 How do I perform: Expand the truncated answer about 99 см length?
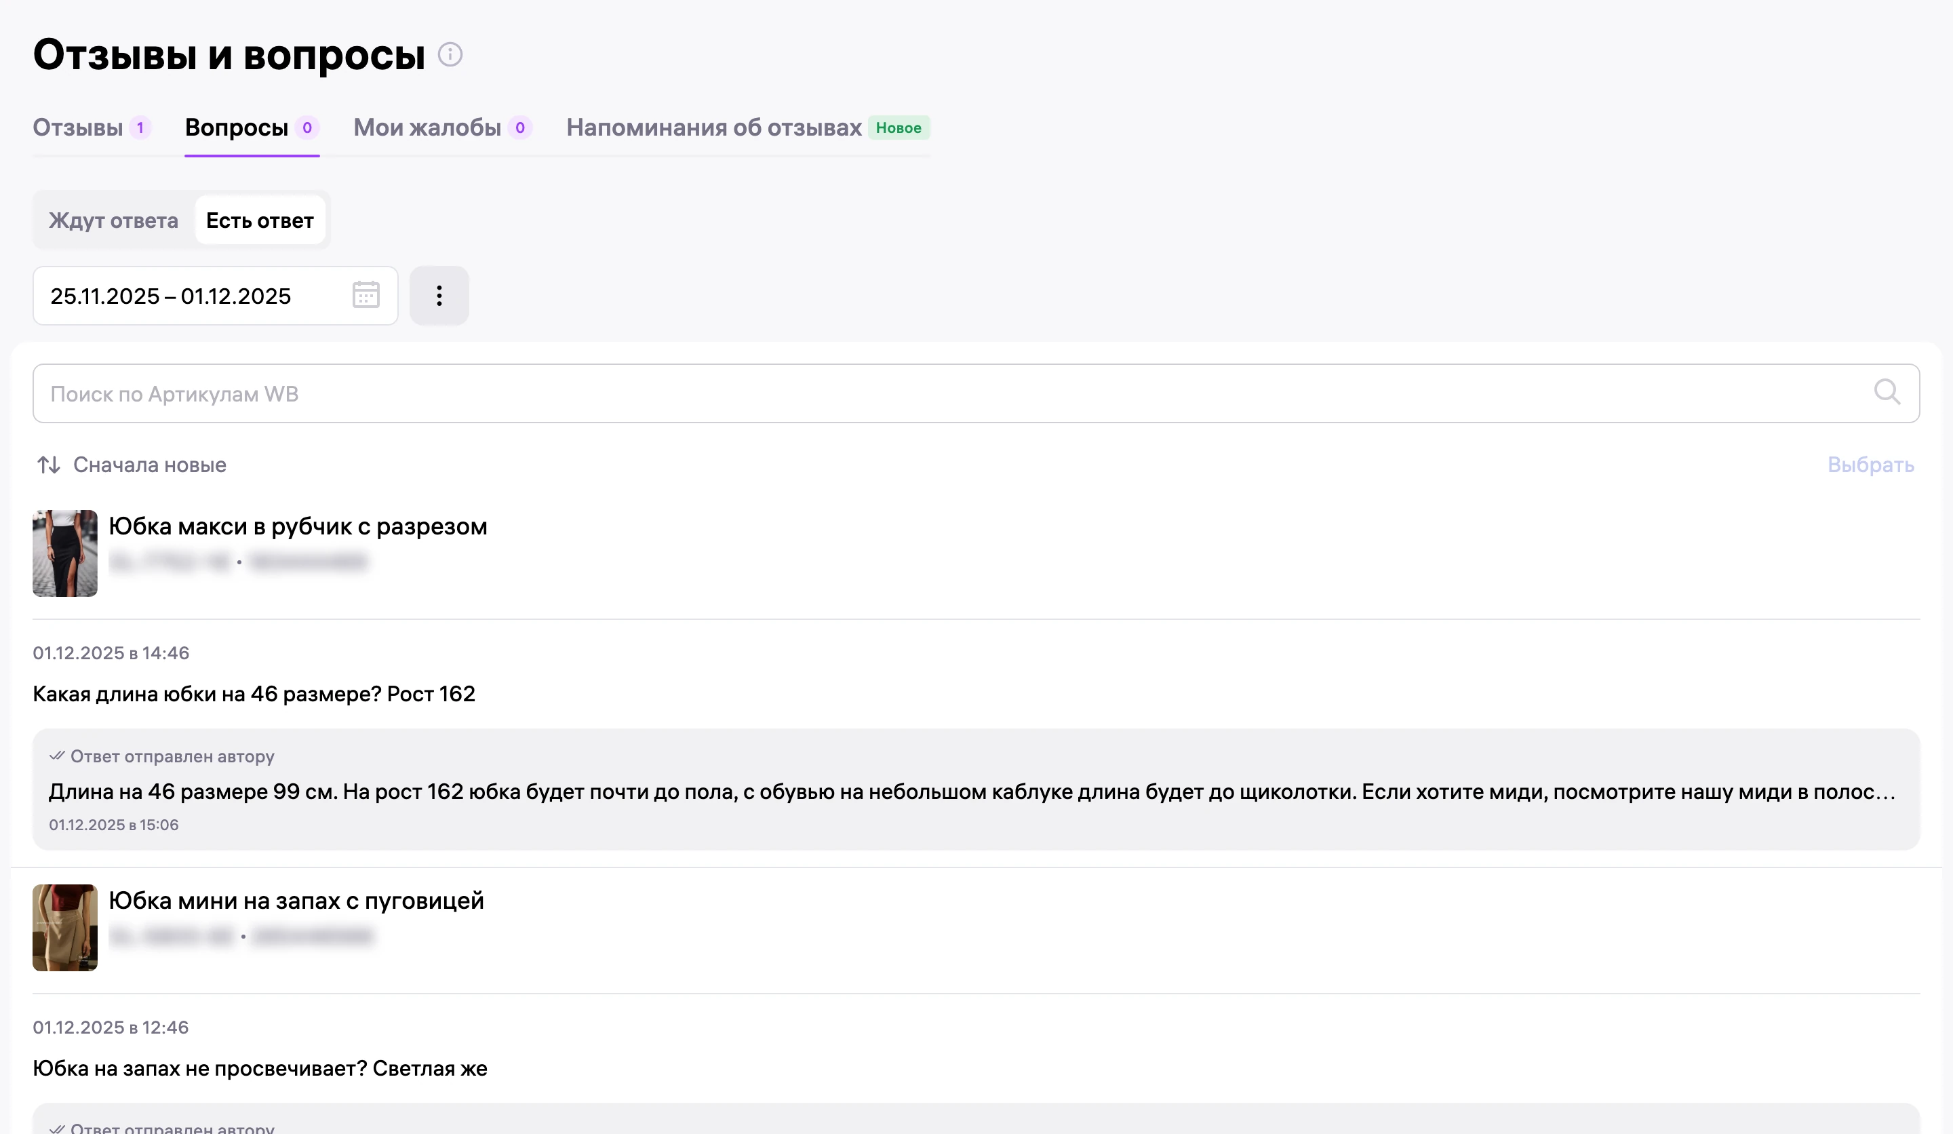972,792
